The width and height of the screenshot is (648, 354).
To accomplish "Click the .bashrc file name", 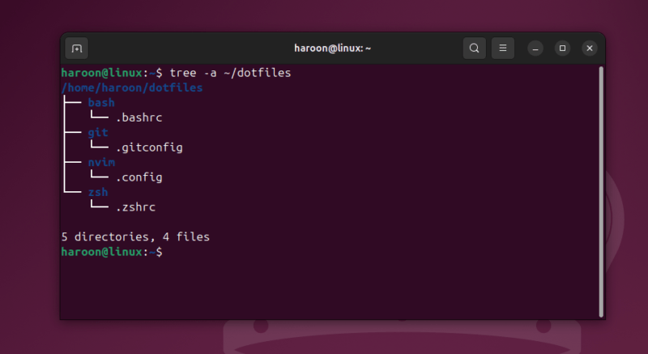I will point(139,117).
